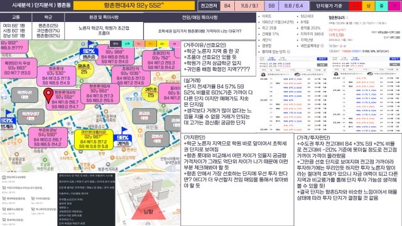Image resolution: width=402 pixels, height=226 pixels.
Task: Click the agent avatar in the right transaction table
Action: (x=336, y=74)
